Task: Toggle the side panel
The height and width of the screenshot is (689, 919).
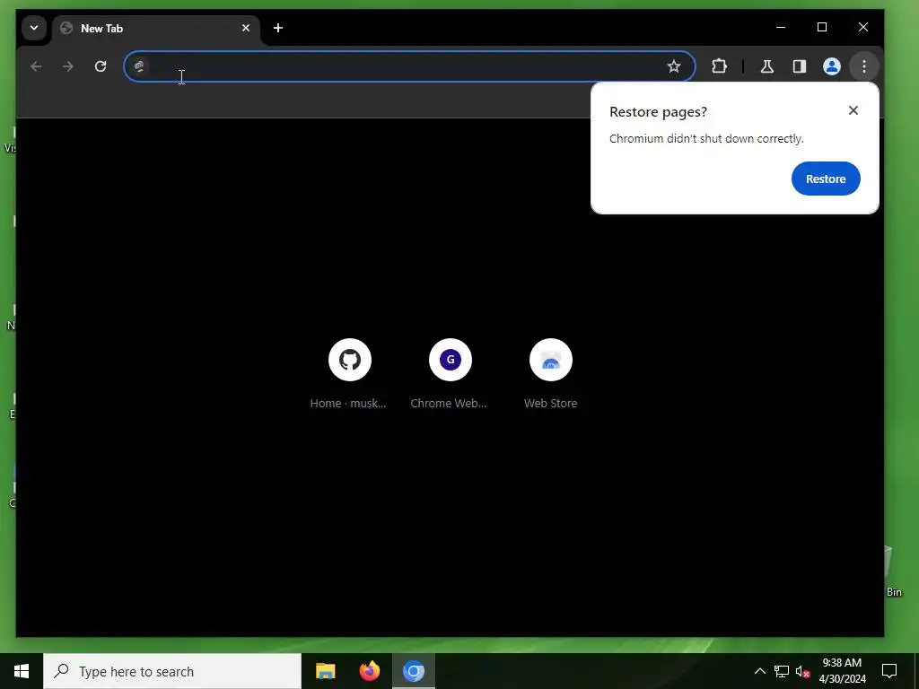Action: (800, 66)
